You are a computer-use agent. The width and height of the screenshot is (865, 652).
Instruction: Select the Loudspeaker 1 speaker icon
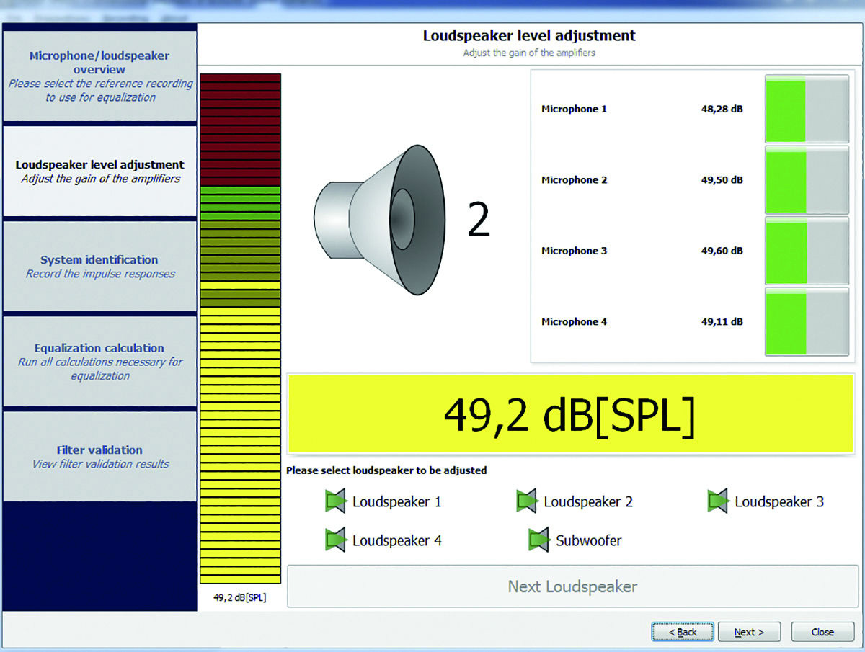point(336,501)
